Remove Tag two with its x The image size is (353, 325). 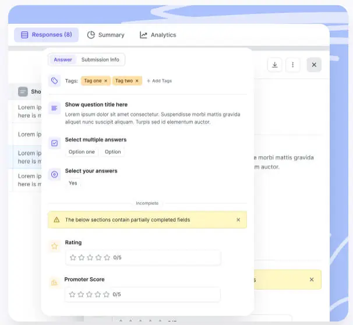pyautogui.click(x=137, y=81)
